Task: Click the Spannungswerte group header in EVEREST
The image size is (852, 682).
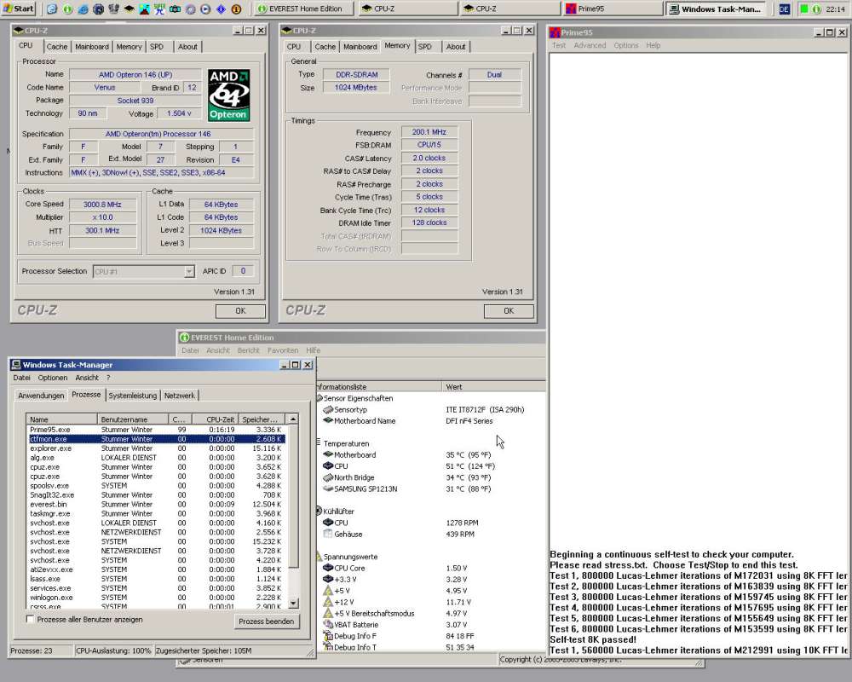Action: point(350,557)
